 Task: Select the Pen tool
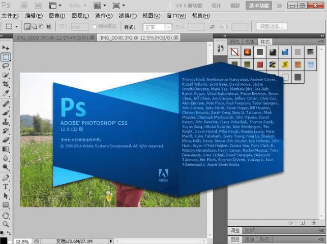point(6,178)
